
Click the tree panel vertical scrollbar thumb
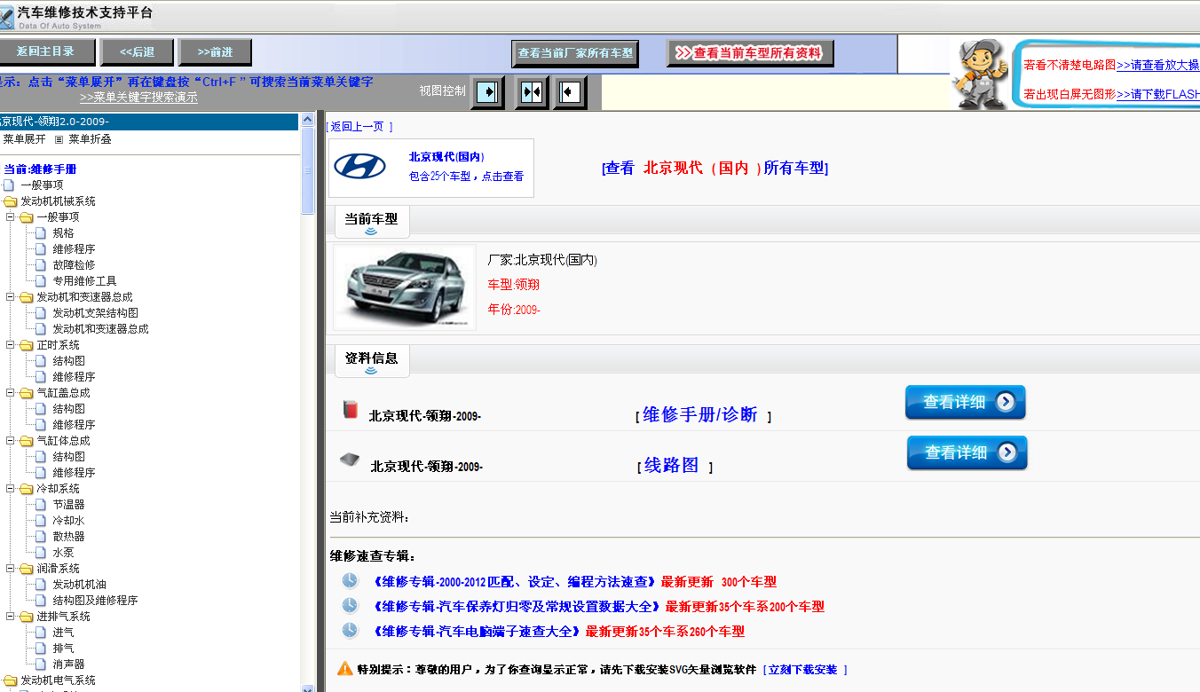click(308, 170)
